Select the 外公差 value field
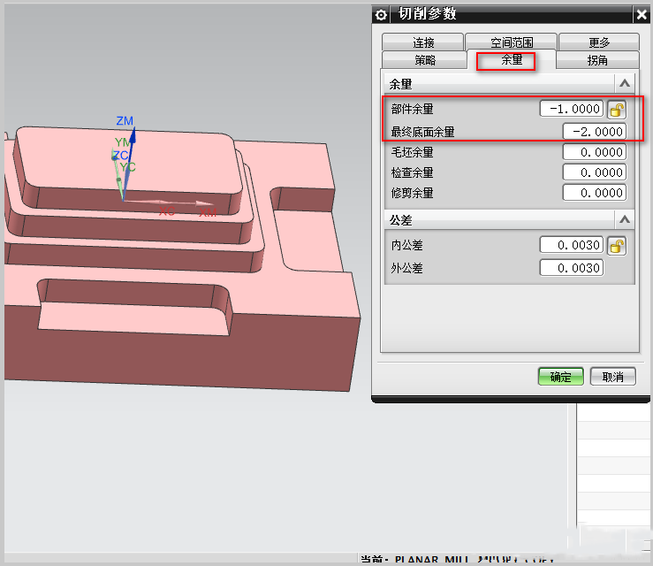 point(572,268)
